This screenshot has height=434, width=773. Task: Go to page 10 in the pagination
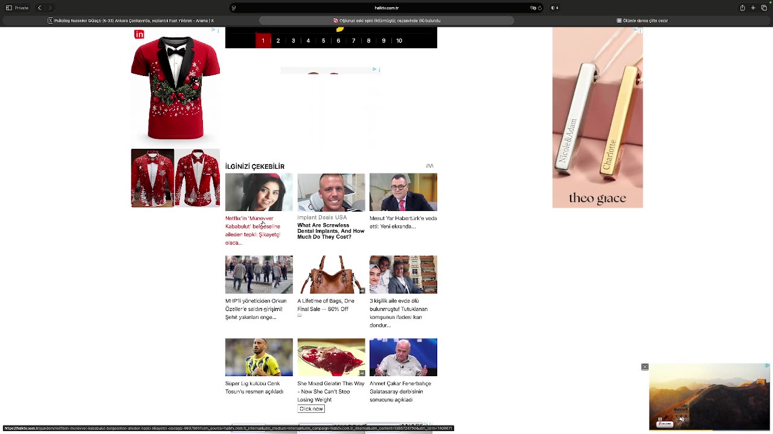[399, 40]
